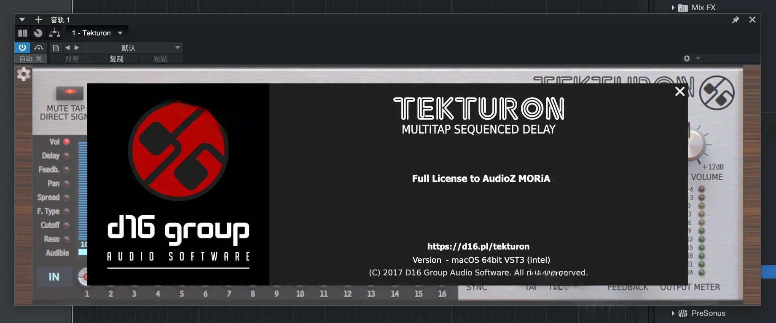This screenshot has height=323, width=776.
Task: Open the d16.pl/tekturon link
Action: pyautogui.click(x=478, y=246)
